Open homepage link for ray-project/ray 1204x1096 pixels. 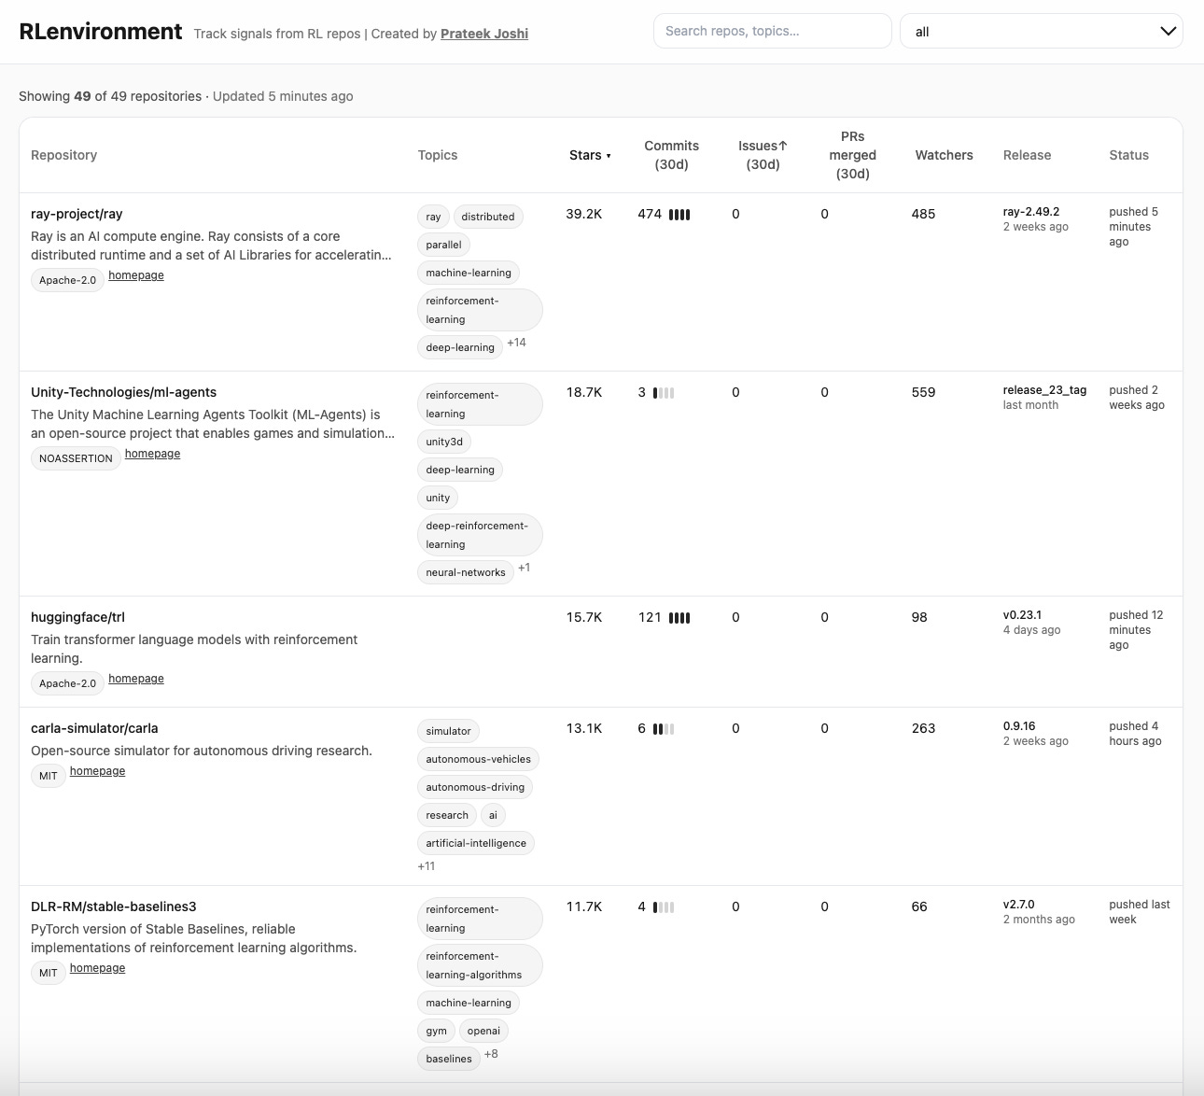[x=136, y=275]
